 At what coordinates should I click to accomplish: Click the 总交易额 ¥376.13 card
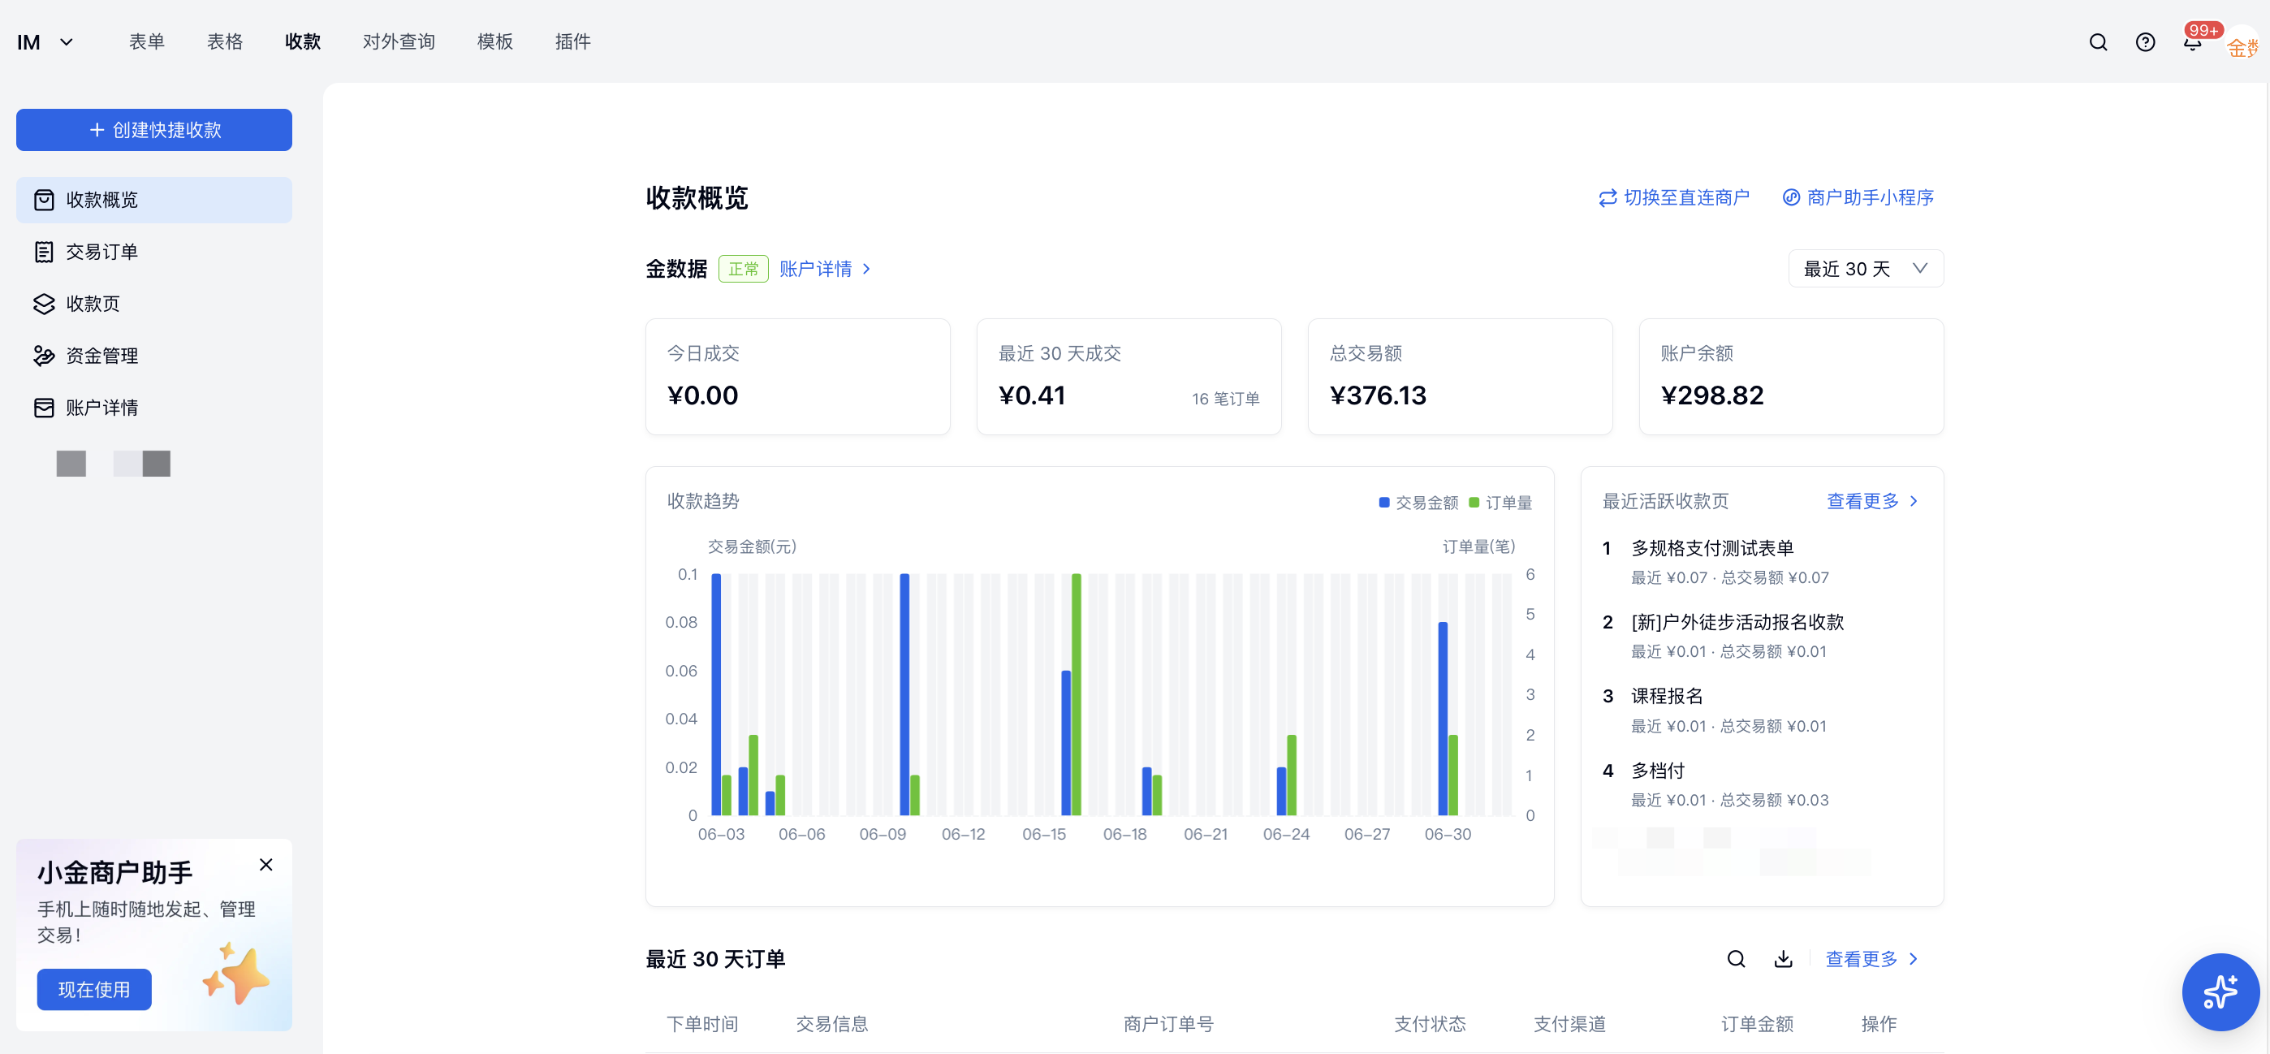point(1461,376)
